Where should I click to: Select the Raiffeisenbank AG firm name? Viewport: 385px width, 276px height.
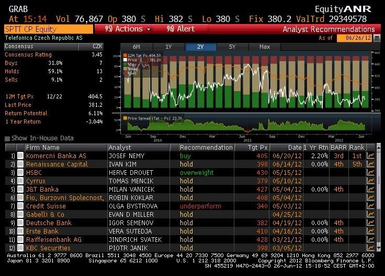point(54,239)
